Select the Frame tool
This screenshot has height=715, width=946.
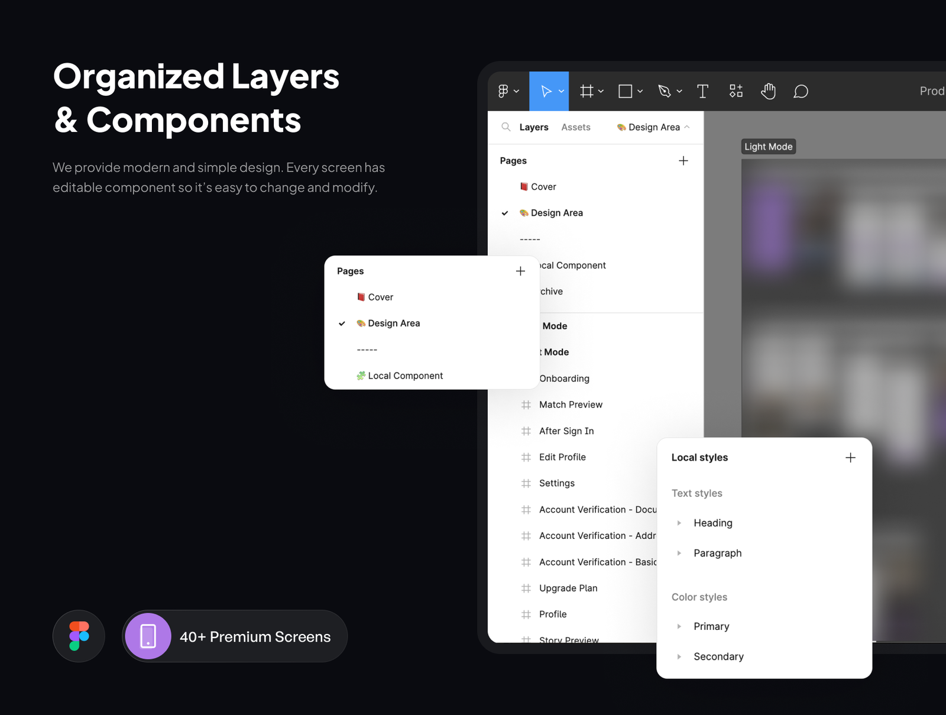pos(587,91)
